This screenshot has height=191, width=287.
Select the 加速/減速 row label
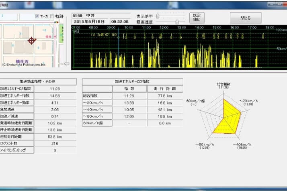pos(16,116)
